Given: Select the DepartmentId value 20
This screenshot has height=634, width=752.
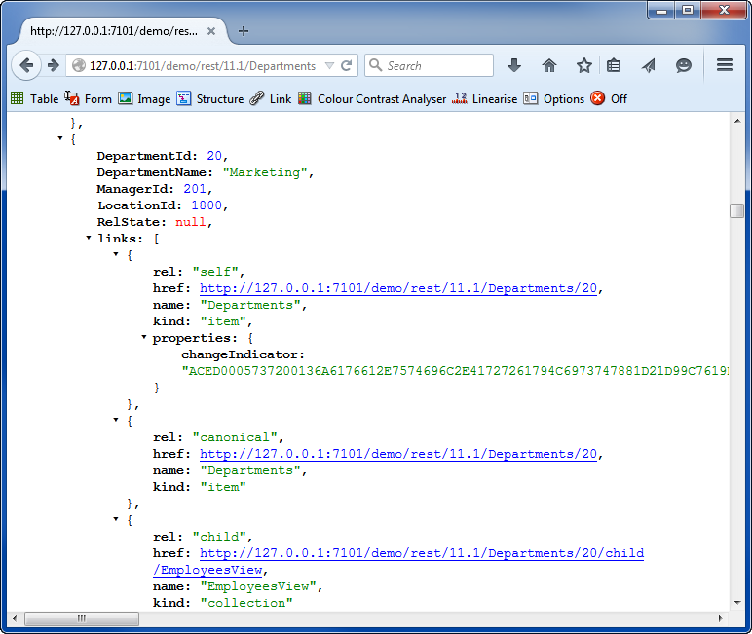Looking at the screenshot, I should coord(214,156).
